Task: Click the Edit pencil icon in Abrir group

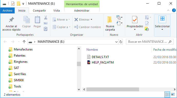Action: click(147, 23)
